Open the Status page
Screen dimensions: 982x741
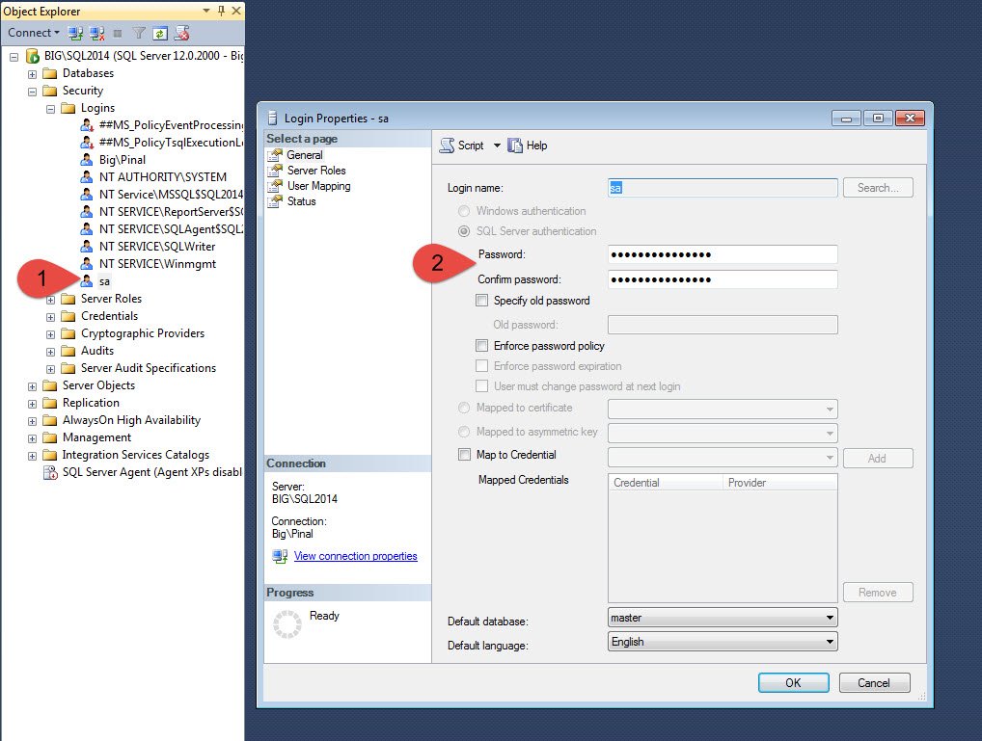[301, 201]
